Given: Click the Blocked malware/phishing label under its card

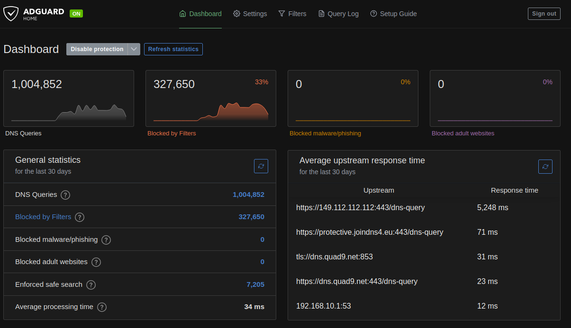Looking at the screenshot, I should click(x=325, y=133).
